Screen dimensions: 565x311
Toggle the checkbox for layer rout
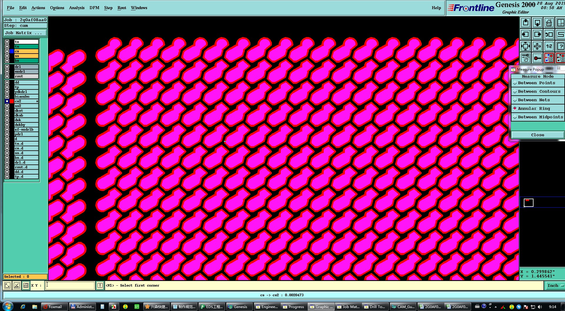7,76
